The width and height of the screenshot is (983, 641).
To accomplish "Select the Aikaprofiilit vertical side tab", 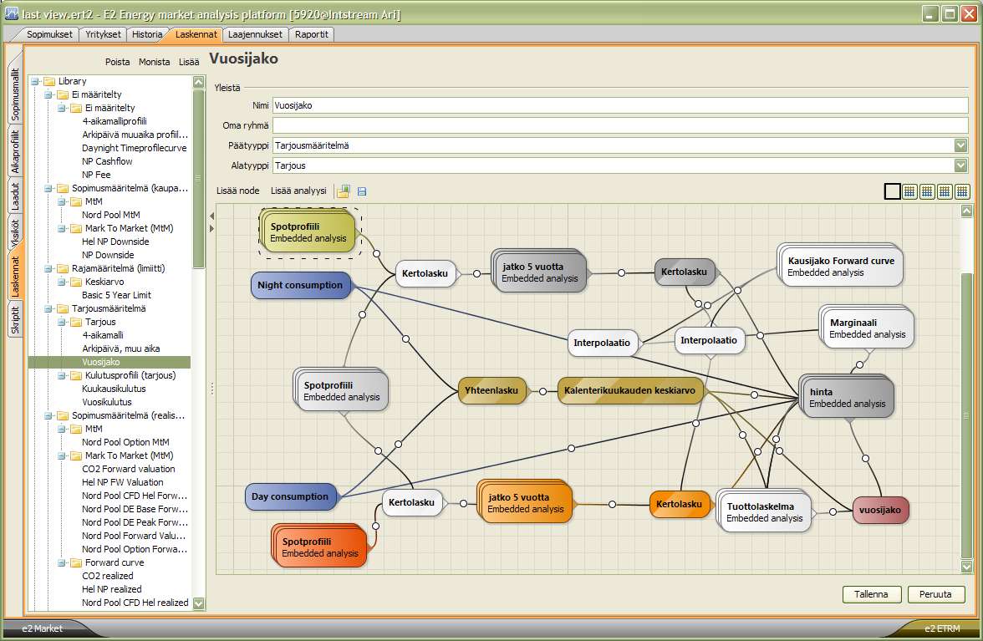I will click(15, 151).
